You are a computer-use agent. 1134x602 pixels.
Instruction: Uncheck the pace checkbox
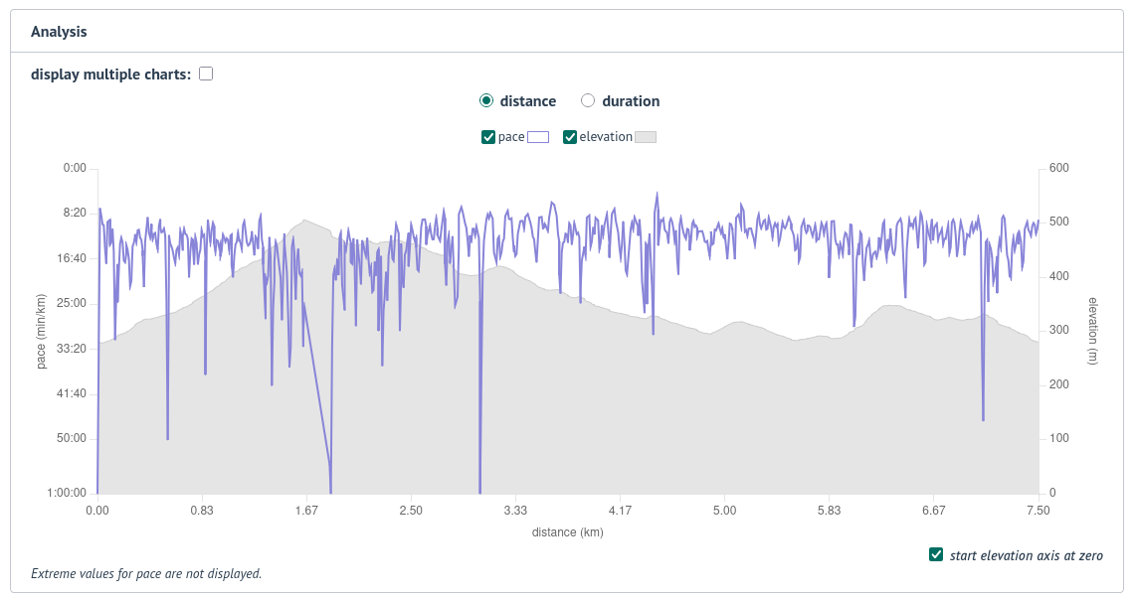486,136
